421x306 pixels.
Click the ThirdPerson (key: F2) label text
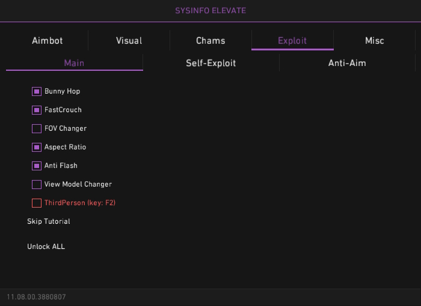point(80,203)
